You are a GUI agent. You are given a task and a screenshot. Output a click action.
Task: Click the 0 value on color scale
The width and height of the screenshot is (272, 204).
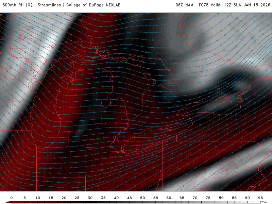tap(12, 198)
